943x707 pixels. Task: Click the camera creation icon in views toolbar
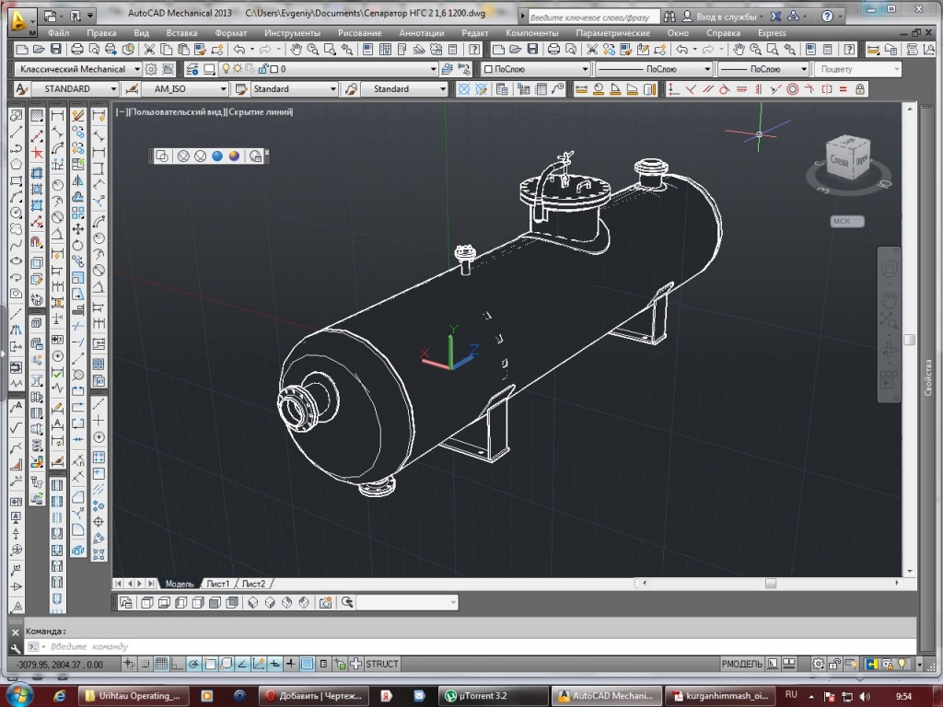pos(325,602)
